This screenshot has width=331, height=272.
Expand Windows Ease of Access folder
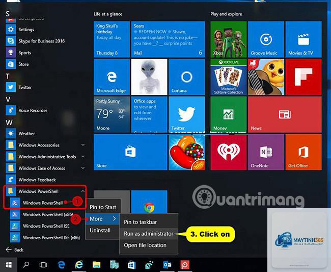click(46, 168)
